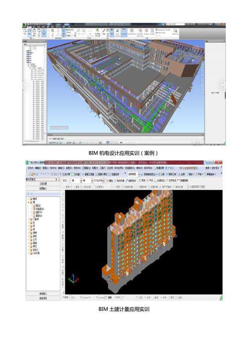This screenshot has width=248, height=351.
Task: Open the 文件(F) menu
Action: coord(31,168)
